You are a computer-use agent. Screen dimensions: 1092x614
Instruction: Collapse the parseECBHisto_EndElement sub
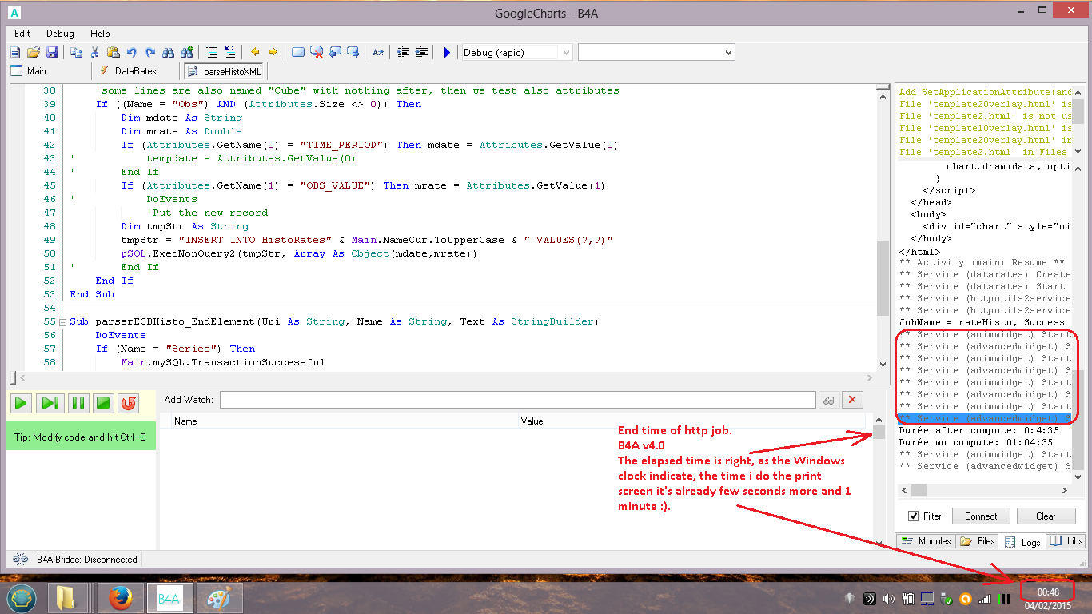pyautogui.click(x=62, y=322)
